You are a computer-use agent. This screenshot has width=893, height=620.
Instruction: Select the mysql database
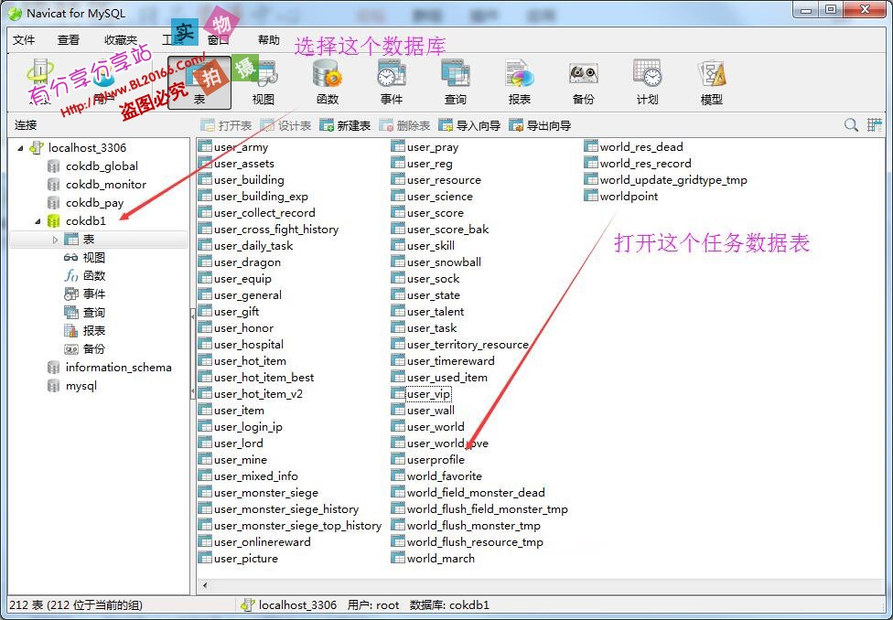pos(72,385)
